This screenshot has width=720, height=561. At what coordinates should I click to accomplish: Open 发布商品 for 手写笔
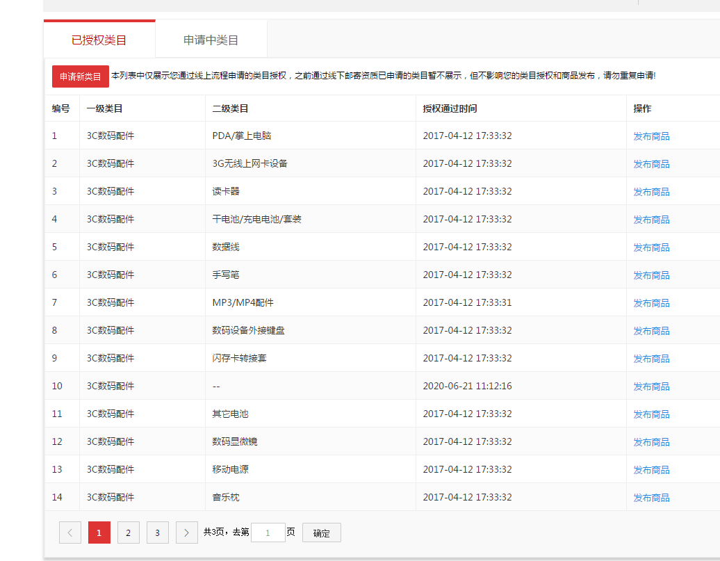click(651, 275)
